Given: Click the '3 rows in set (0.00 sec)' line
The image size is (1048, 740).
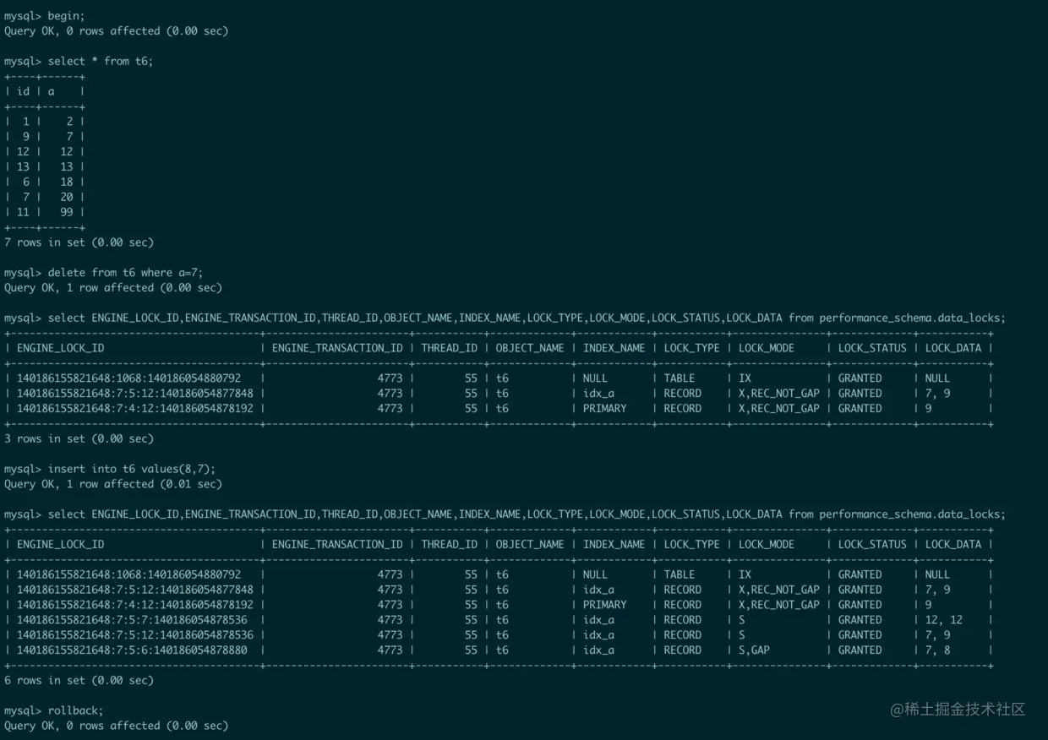Looking at the screenshot, I should coord(79,439).
